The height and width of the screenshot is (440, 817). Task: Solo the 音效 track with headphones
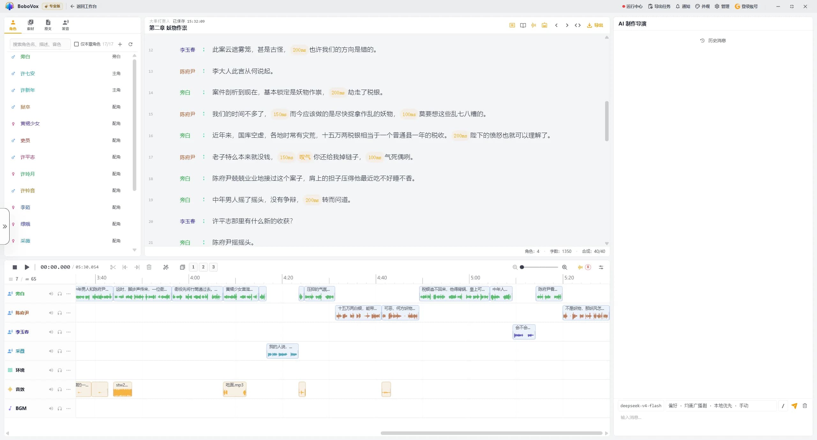coord(60,389)
